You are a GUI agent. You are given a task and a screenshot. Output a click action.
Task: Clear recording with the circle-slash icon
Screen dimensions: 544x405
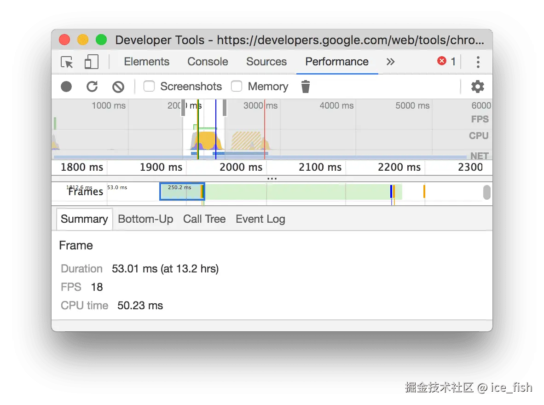click(x=118, y=87)
